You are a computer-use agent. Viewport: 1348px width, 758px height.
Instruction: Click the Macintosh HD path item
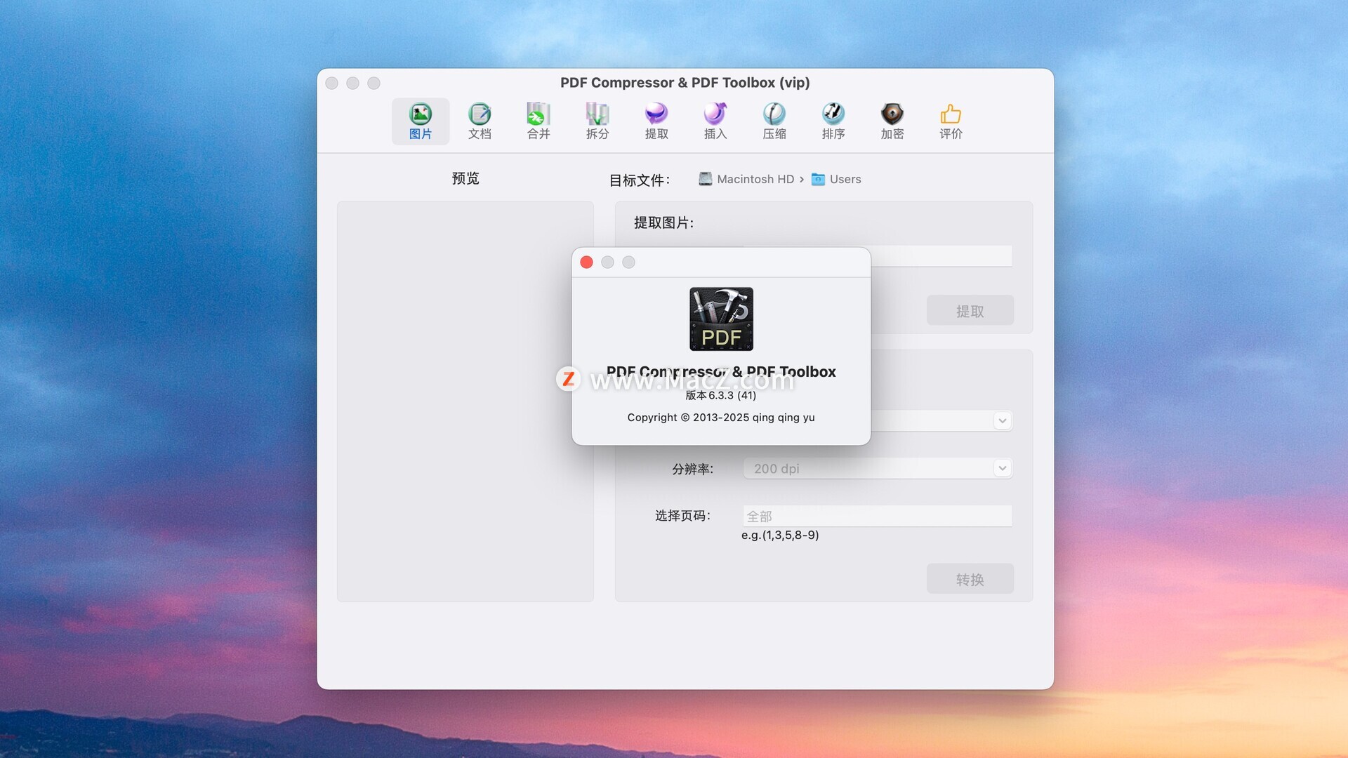click(x=746, y=179)
